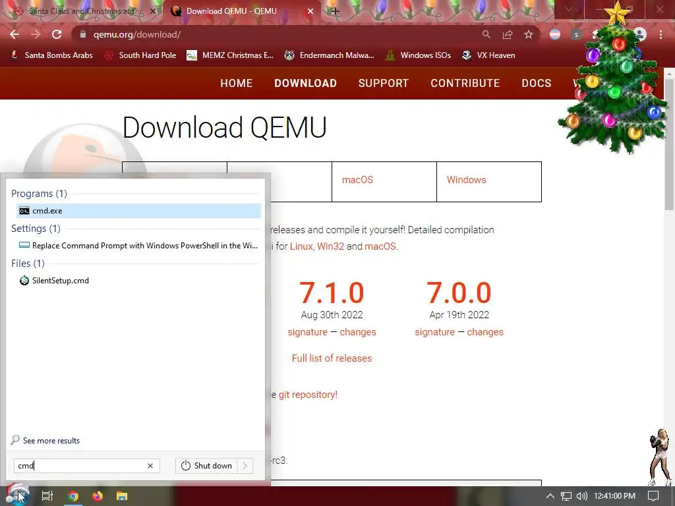Go back to the previous page
This screenshot has height=506, width=675.
click(15, 34)
